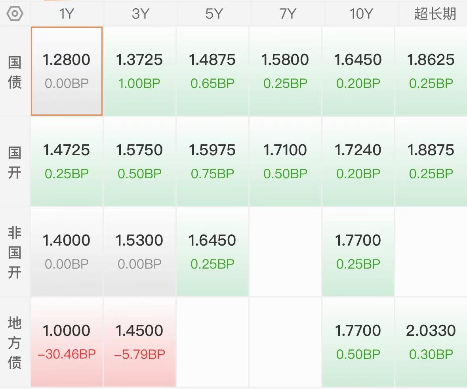Open the 国债 3Y cell showing 1.3725
Image resolution: width=467 pixels, height=389 pixels.
pyautogui.click(x=139, y=71)
